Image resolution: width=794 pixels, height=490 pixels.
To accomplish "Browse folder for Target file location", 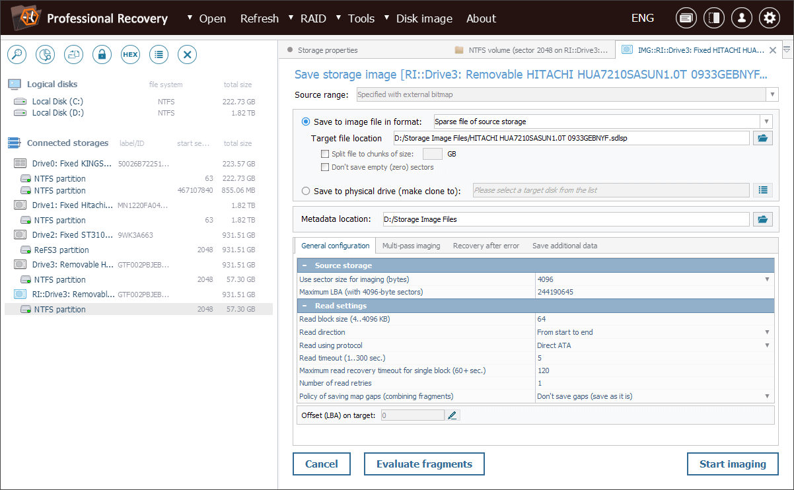I will [x=763, y=138].
